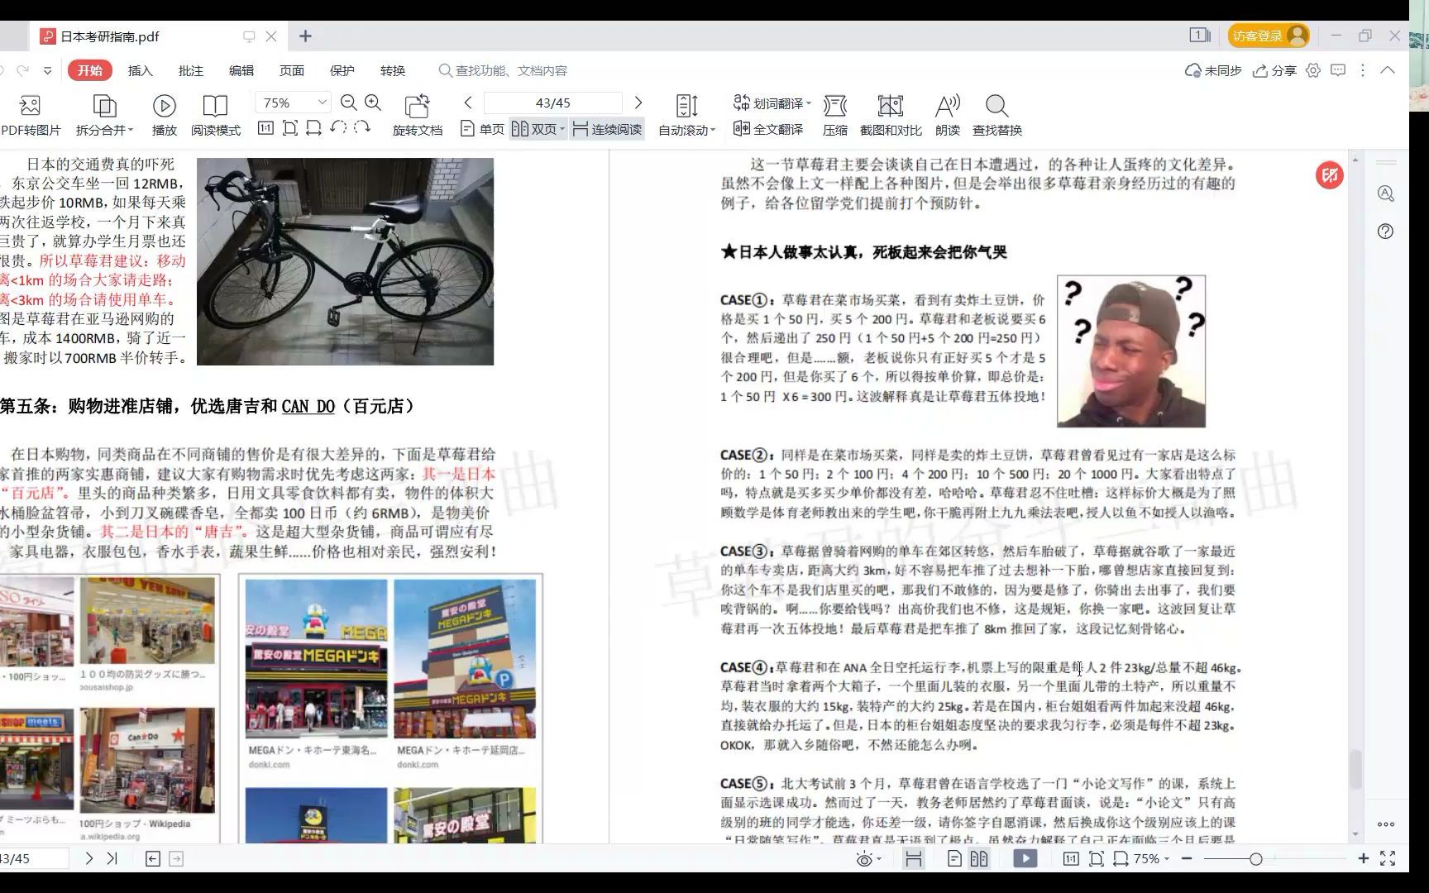Click the 未同步 sync status button
Screen dimensions: 1429x893
tap(1213, 71)
